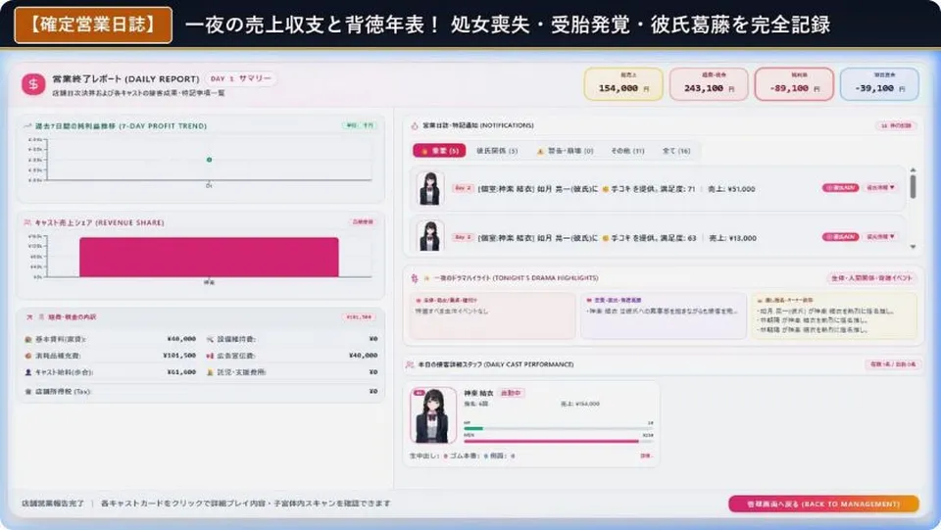
Task: Click the Notifications flame header icon
Action: coord(414,125)
